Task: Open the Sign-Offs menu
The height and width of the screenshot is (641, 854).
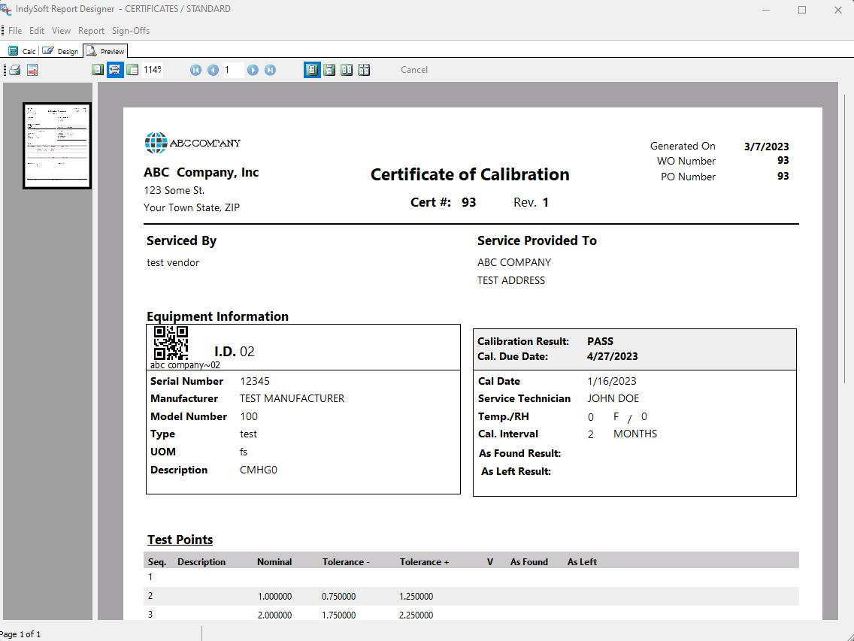Action: coord(131,31)
